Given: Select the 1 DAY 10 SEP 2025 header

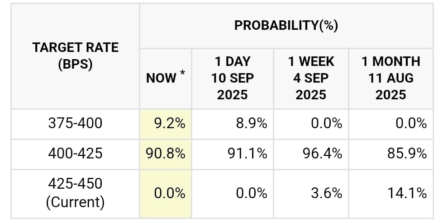Looking at the screenshot, I should click(233, 79).
